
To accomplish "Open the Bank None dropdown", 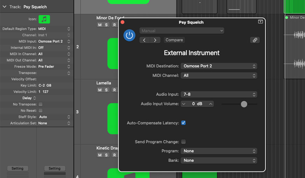I will (x=219, y=160).
